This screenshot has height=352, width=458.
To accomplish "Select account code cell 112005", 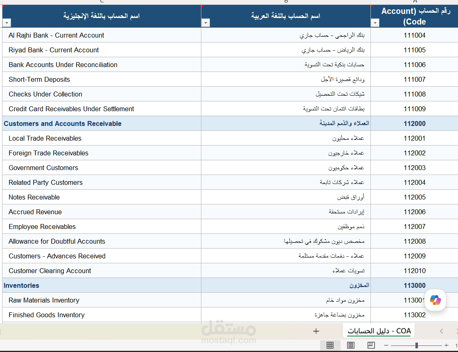I will pos(415,197).
